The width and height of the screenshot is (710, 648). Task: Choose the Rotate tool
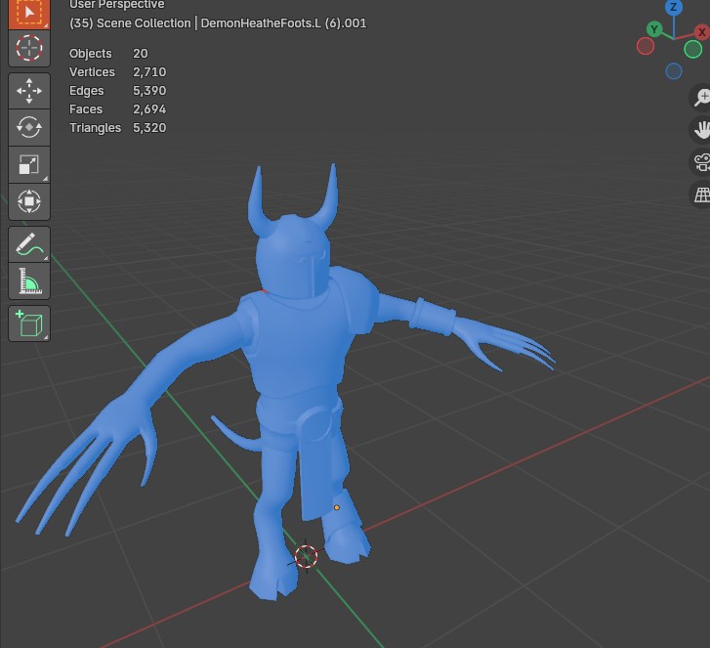click(29, 127)
